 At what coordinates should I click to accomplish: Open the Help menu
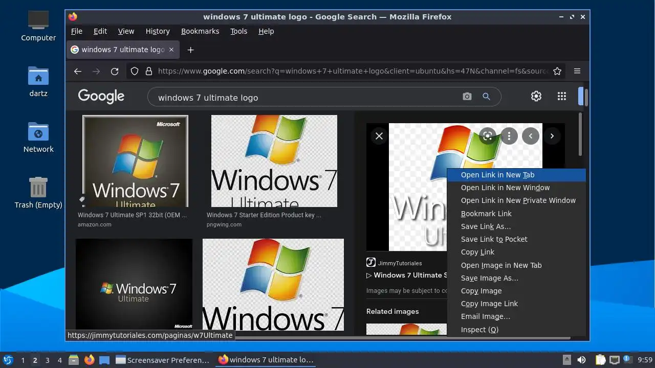click(266, 31)
